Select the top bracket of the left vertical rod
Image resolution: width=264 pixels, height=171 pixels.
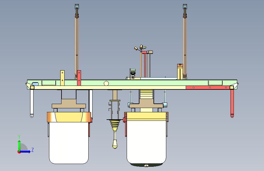(x=77, y=7)
